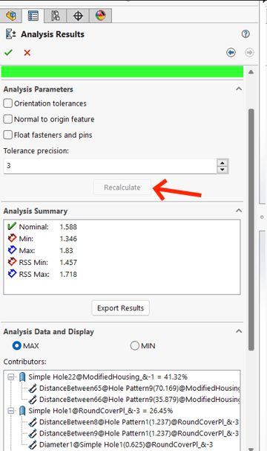Open the DisplayManager color ball tab

[100, 16]
